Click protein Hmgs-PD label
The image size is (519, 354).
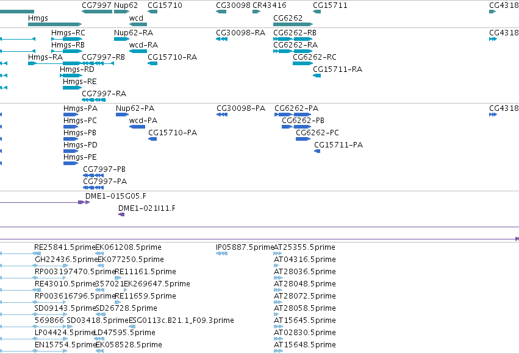click(81, 145)
